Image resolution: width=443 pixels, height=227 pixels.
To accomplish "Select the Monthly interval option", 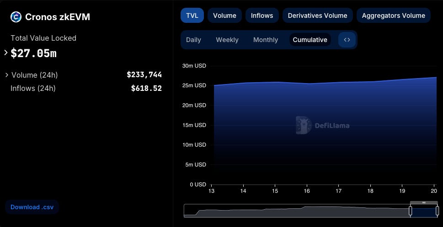I will pos(266,40).
